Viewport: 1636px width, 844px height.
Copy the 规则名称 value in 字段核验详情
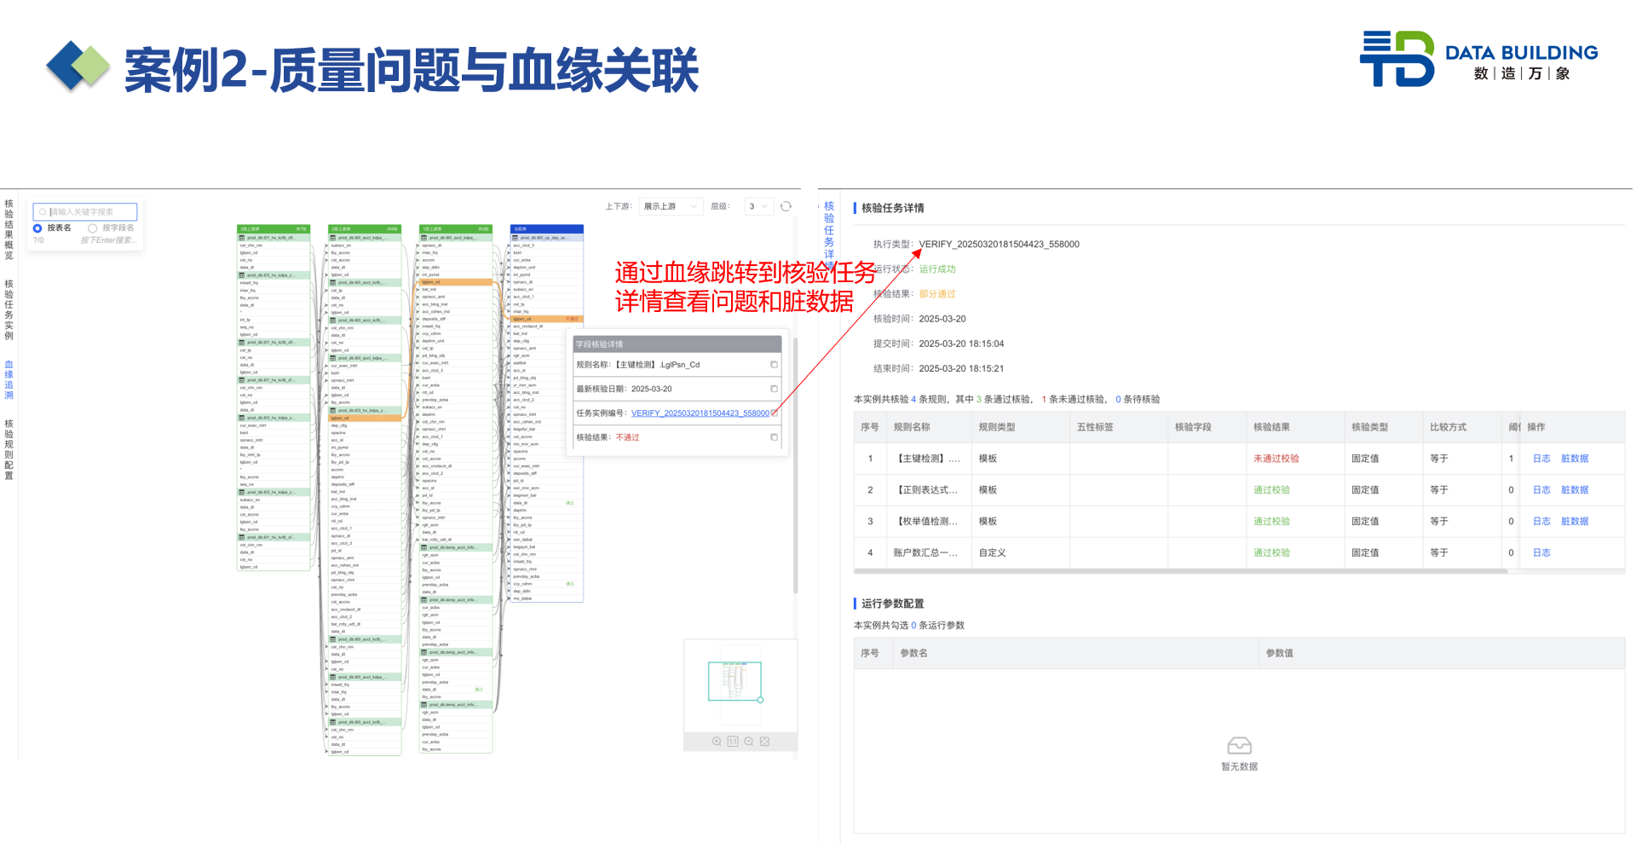point(774,365)
